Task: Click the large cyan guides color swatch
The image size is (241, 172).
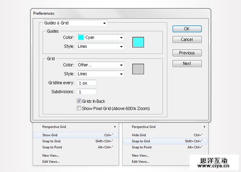Action: click(138, 42)
